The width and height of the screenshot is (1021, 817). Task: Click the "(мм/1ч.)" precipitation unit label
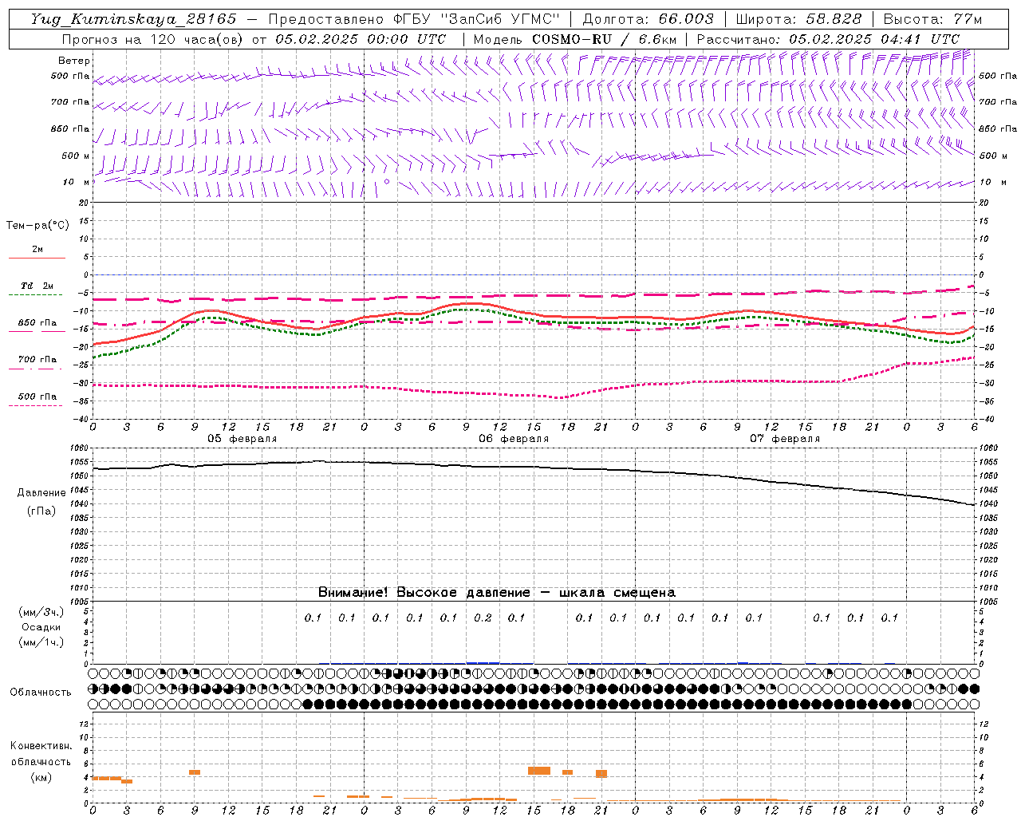41,642
